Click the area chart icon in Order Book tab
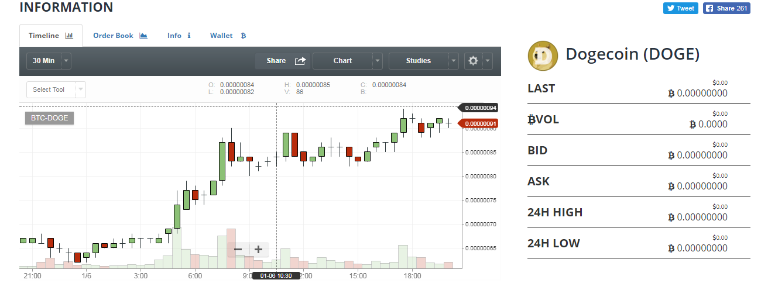 pos(143,36)
